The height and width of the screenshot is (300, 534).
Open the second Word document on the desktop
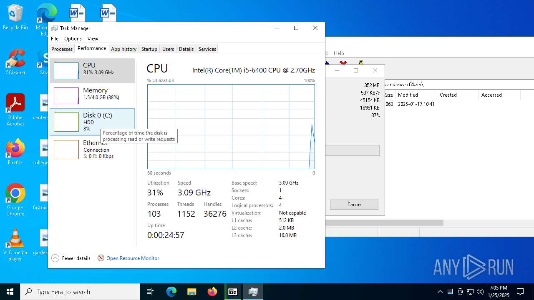click(x=108, y=12)
